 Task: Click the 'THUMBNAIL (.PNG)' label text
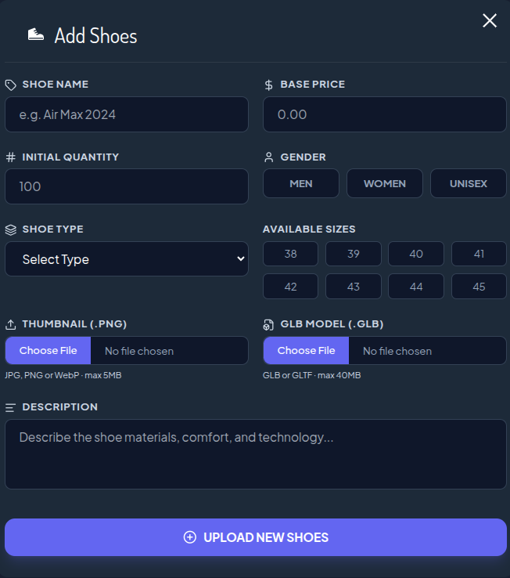[x=74, y=324]
